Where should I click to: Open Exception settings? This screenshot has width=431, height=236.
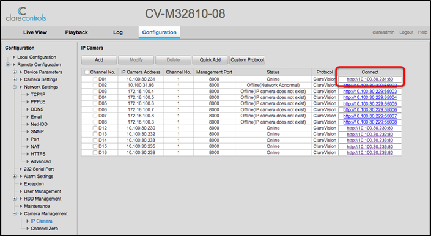[x=34, y=184]
